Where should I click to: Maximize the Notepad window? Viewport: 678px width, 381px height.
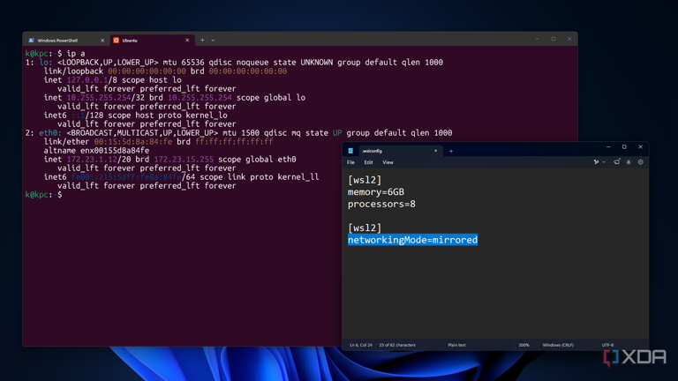(624, 147)
